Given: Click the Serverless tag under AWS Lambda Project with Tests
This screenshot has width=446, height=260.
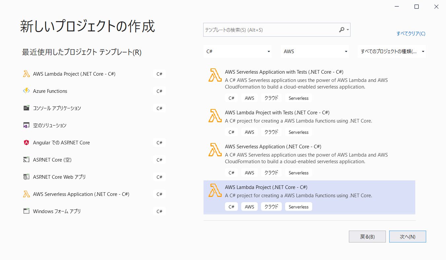Looking at the screenshot, I should click(x=299, y=132).
